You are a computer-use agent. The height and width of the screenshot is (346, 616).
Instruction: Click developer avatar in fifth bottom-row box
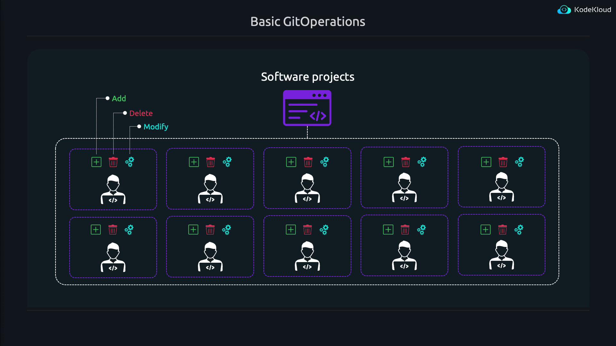point(501,255)
